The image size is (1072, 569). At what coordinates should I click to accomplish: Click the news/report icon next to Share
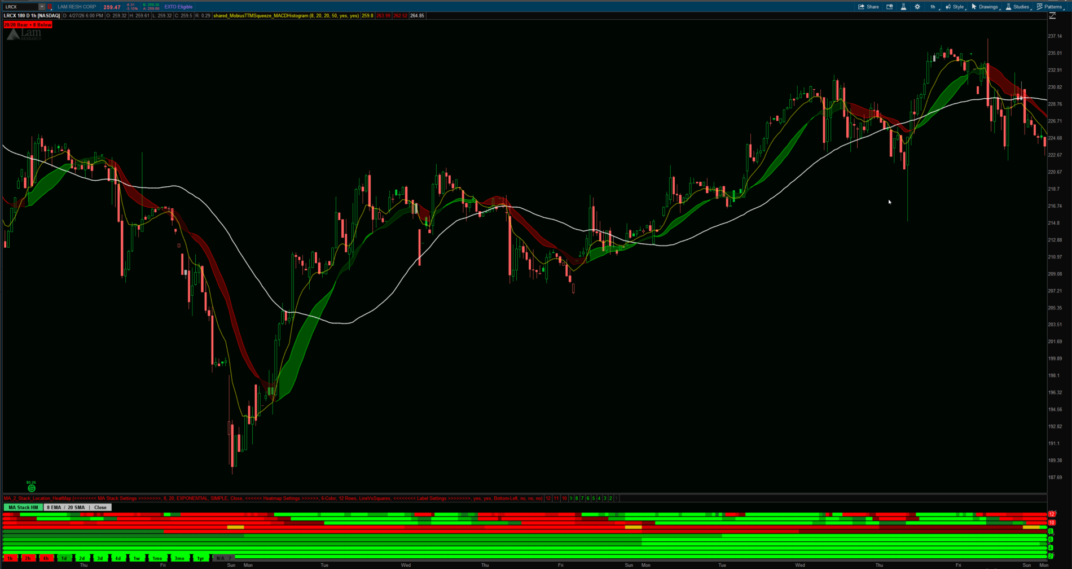pyautogui.click(x=890, y=6)
